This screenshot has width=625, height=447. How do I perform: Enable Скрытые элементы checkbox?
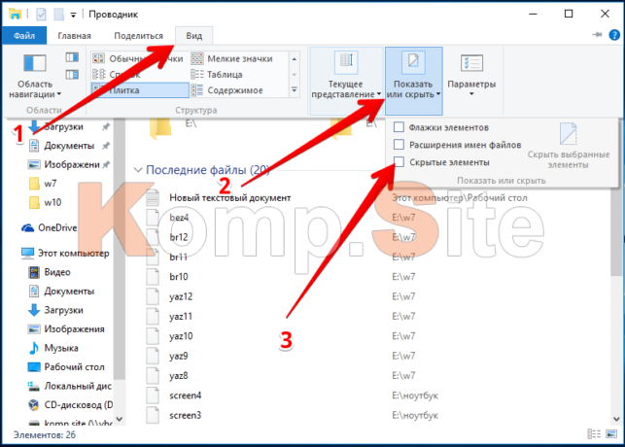click(399, 161)
